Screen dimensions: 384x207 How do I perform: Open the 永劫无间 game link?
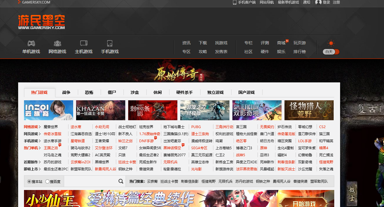[x=102, y=127]
